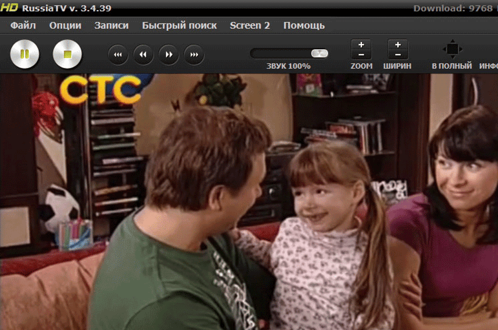Click the ИНФО label at toolbar edge
Viewport: 498px width, 330px height.
[x=488, y=66]
